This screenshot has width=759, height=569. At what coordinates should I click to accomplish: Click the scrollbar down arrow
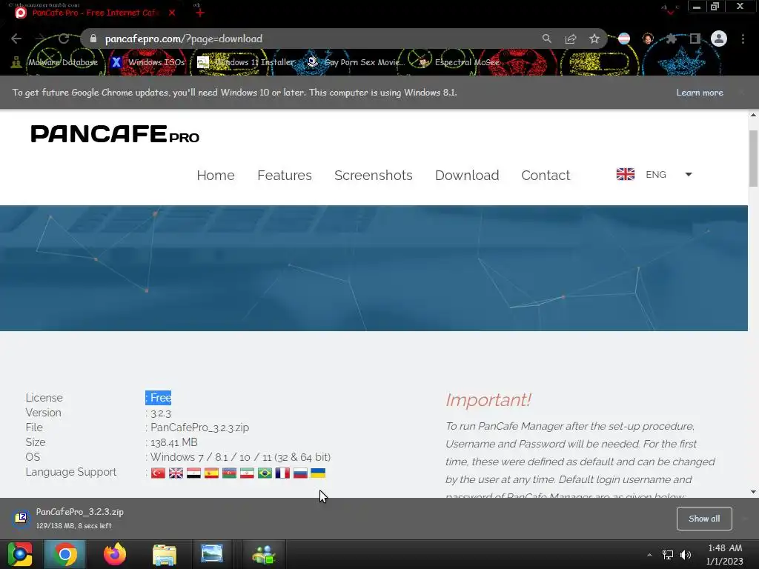[753, 492]
